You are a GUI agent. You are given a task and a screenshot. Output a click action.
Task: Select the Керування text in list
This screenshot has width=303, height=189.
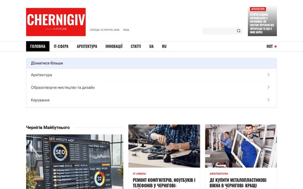coord(40,100)
